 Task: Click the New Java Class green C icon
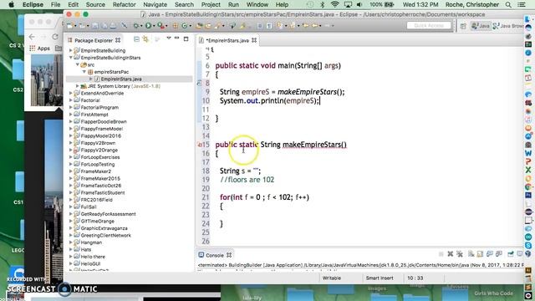[x=184, y=26]
